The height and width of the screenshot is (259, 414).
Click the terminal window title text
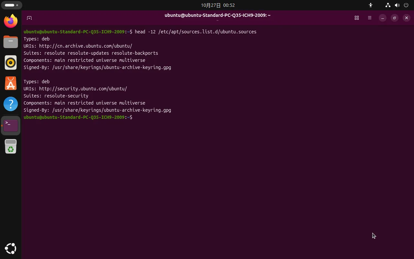click(x=217, y=15)
